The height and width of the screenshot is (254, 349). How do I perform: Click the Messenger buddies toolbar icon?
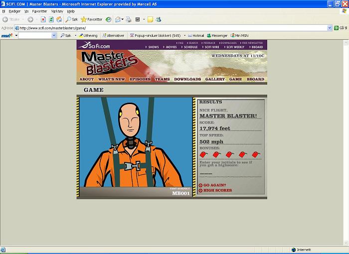158,19
